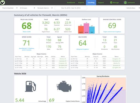Open the Penwald, Marvin driver dropdown

[45, 8]
